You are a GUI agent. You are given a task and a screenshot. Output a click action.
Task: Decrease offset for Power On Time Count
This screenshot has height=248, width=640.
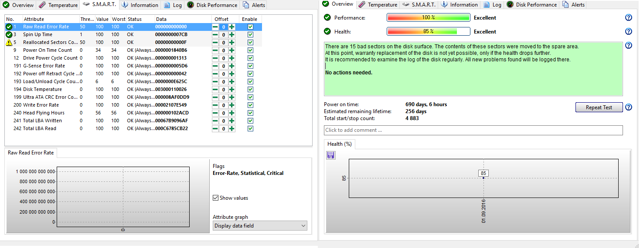215,50
